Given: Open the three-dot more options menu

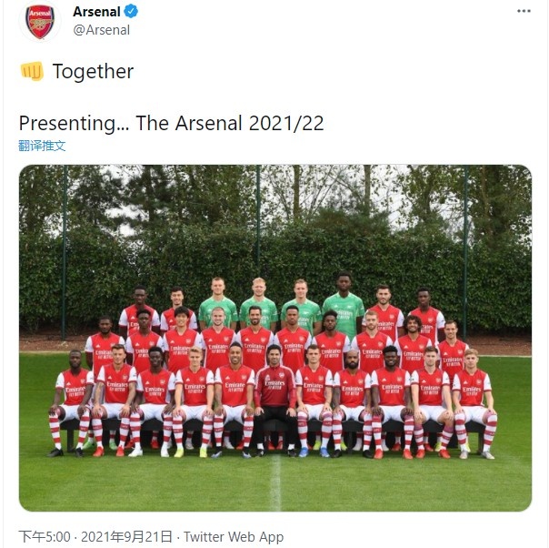Looking at the screenshot, I should coord(524,11).
